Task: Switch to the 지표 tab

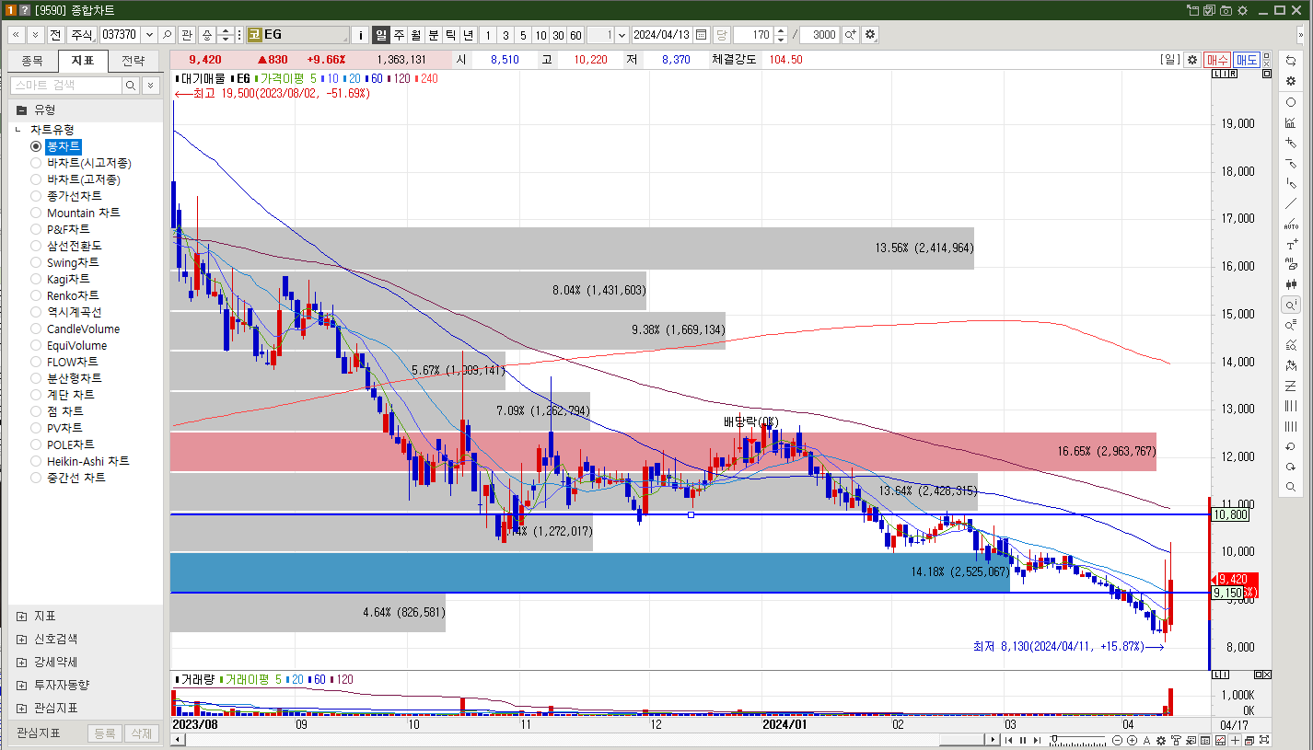Action: click(83, 61)
